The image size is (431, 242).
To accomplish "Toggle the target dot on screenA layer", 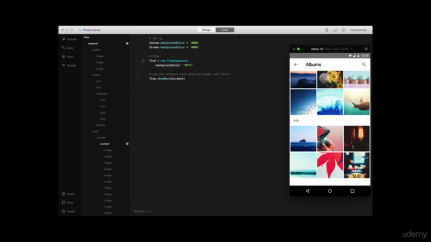I will [127, 43].
